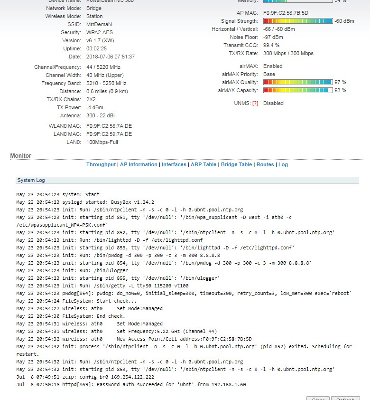Select the Security value WPA2-AES
Image resolution: width=370 pixels, height=400 pixels.
coord(100,32)
